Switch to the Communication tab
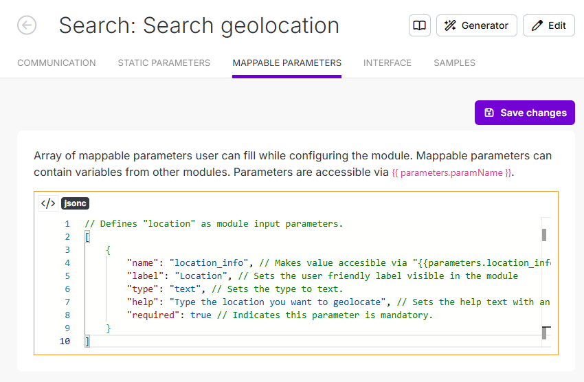The height and width of the screenshot is (382, 584). tap(56, 63)
